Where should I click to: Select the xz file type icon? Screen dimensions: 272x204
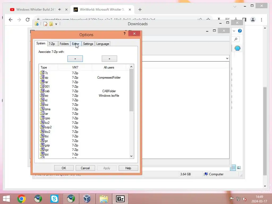(x=42, y=100)
